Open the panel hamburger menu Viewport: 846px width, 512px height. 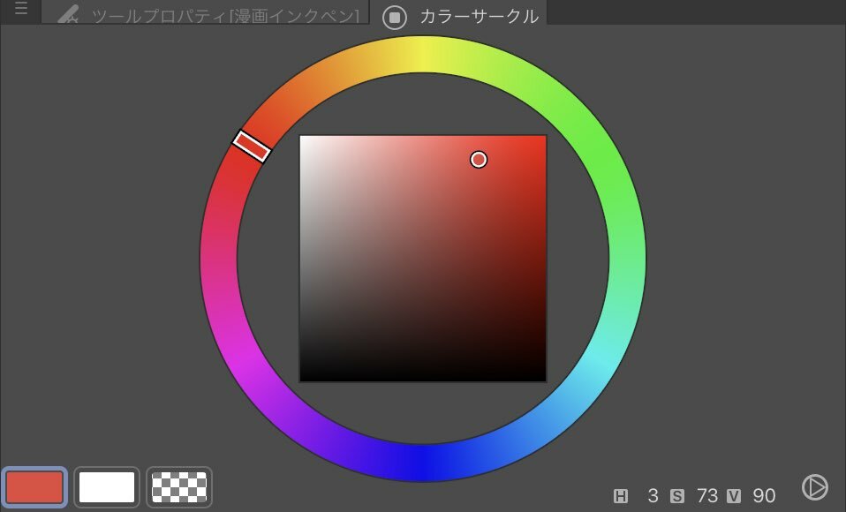pyautogui.click(x=21, y=8)
